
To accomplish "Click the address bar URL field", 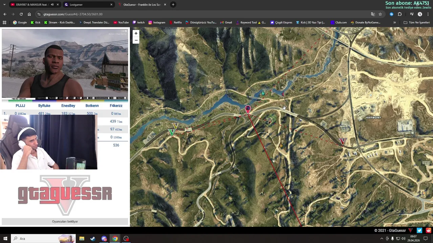I will (203, 14).
